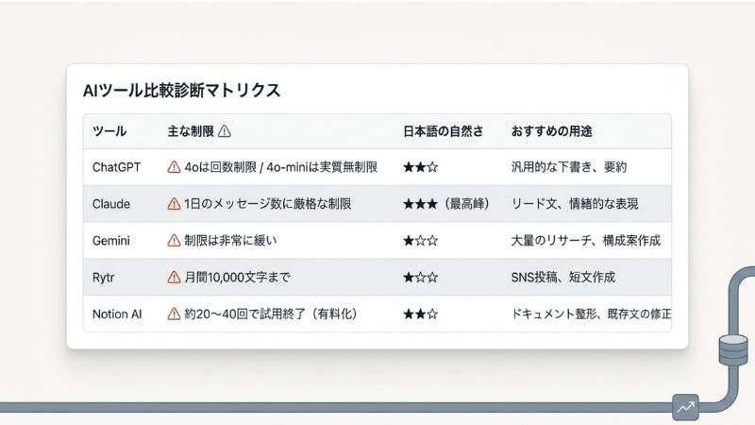Select the ChatGPT tool name cell
755x425 pixels.
[x=116, y=167]
